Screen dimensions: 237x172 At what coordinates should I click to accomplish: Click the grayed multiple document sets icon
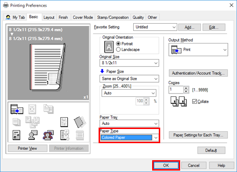point(32,122)
